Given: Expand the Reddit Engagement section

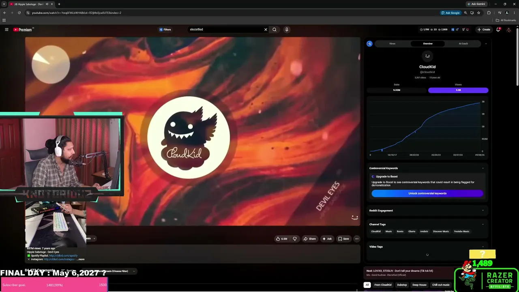Looking at the screenshot, I should (483, 210).
